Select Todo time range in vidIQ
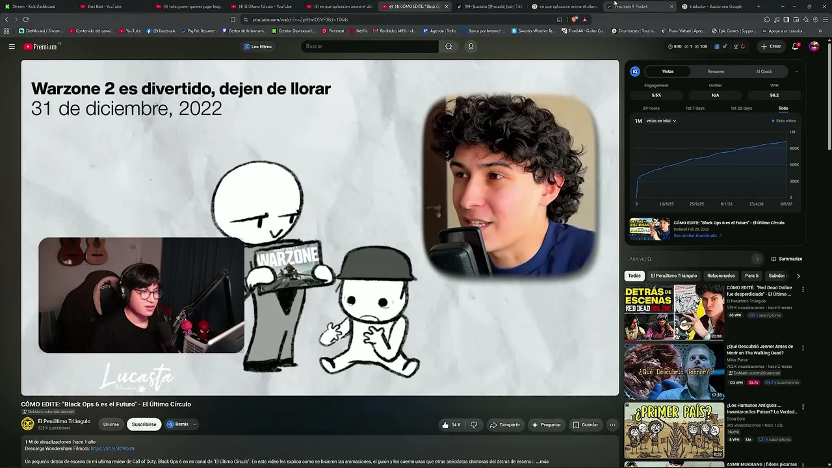 click(x=783, y=108)
